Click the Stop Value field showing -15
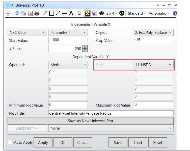This screenshot has height=151, width=190. [x=153, y=40]
